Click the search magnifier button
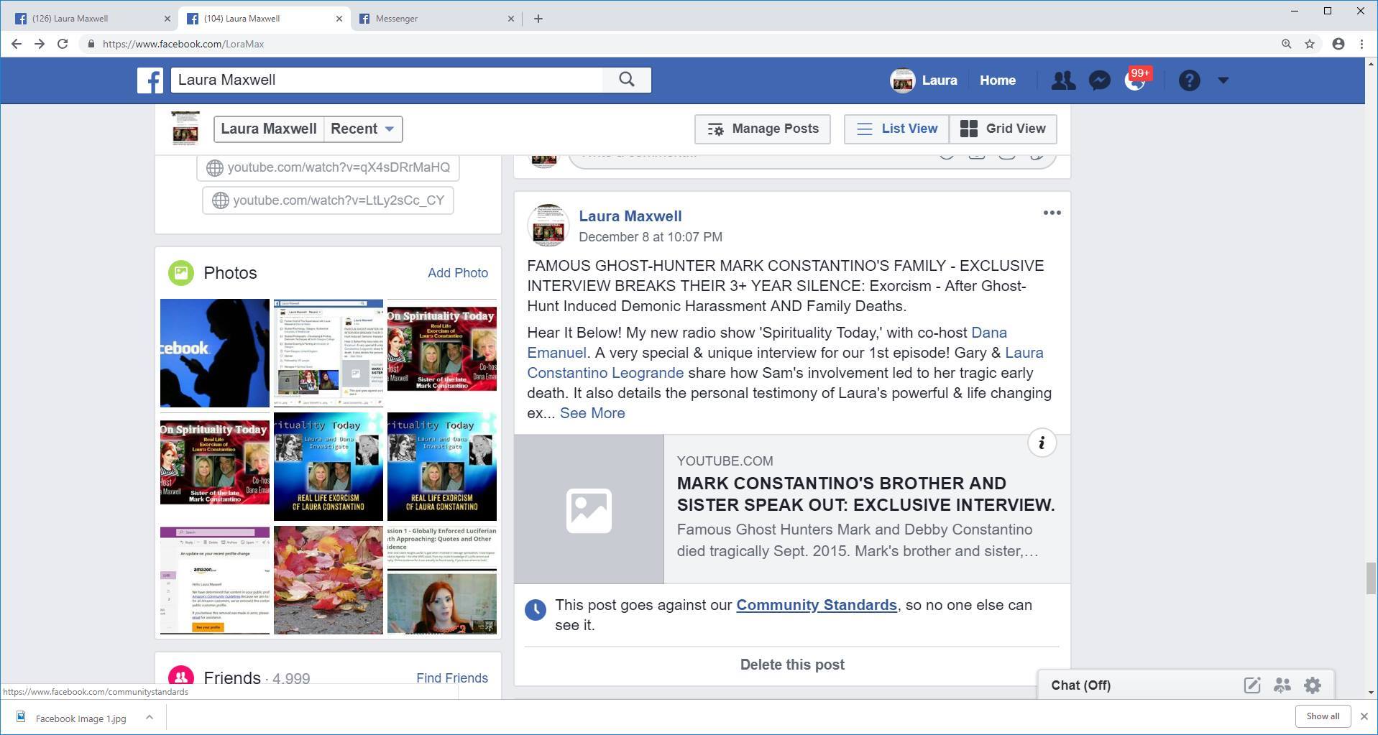 (x=627, y=80)
